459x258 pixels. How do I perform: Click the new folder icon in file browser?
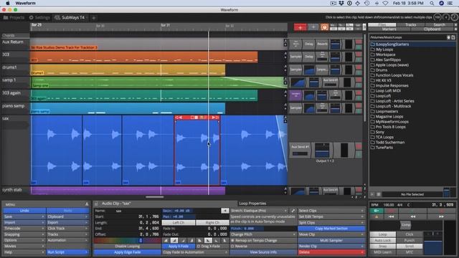click(453, 37)
